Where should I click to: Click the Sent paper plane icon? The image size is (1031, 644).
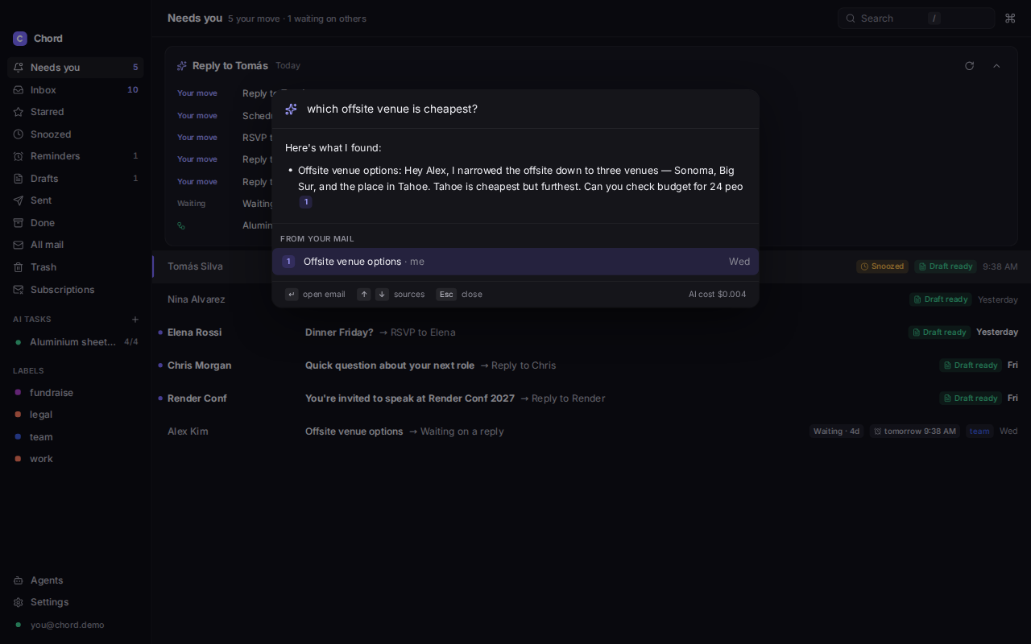tap(19, 200)
